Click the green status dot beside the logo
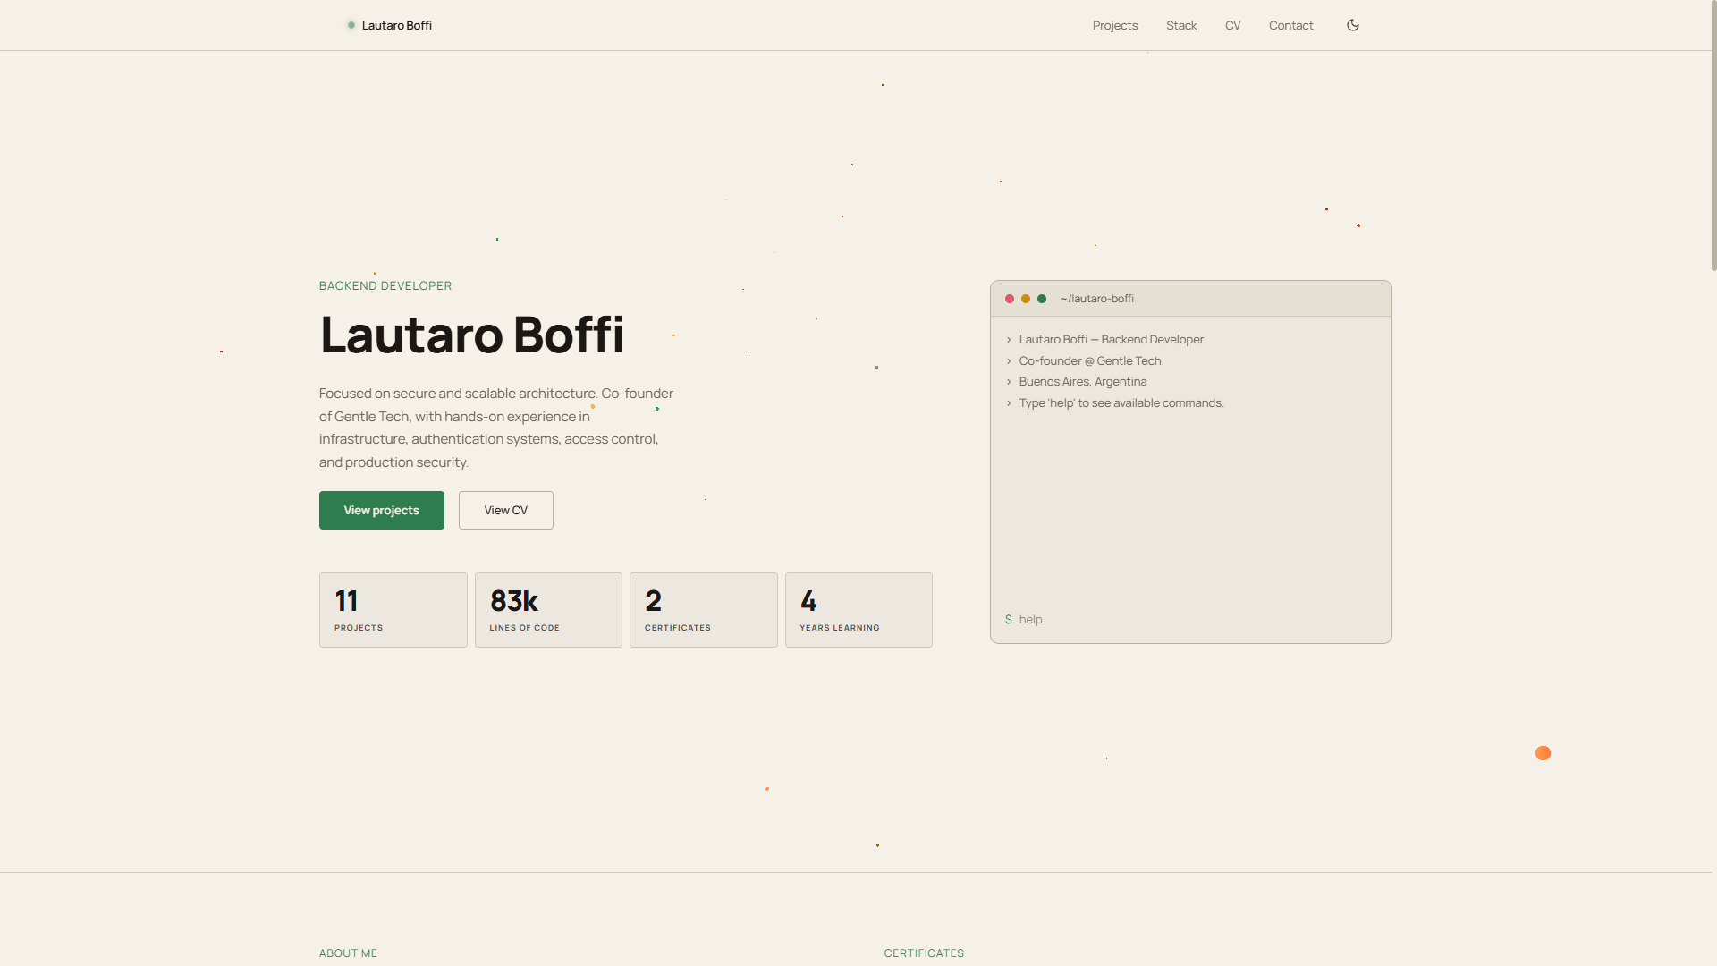Viewport: 1717px width, 966px height. point(351,25)
